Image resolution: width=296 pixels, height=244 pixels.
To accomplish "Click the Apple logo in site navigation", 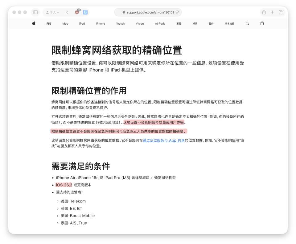I will tap(34, 23).
